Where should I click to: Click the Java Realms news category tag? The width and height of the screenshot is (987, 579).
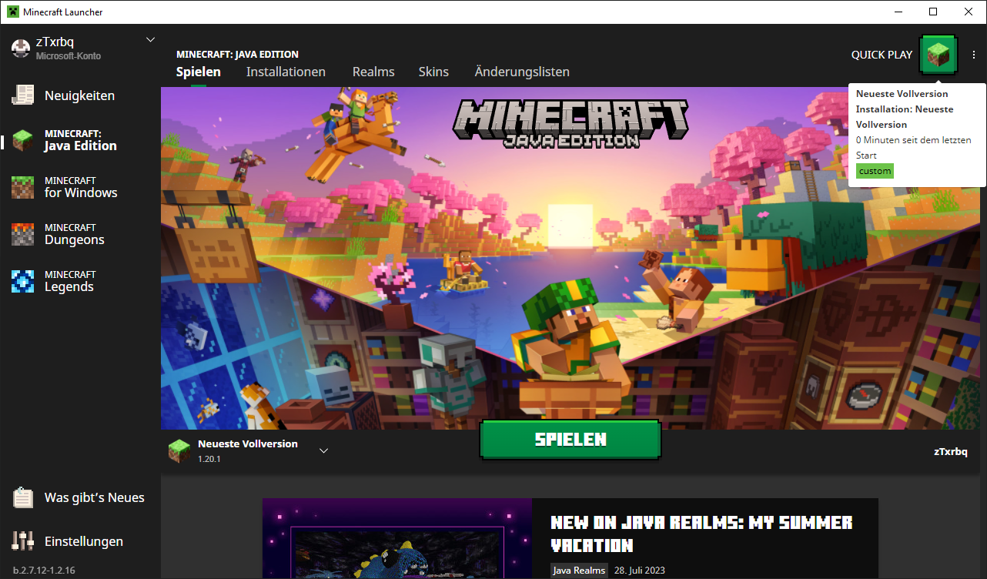(x=579, y=571)
